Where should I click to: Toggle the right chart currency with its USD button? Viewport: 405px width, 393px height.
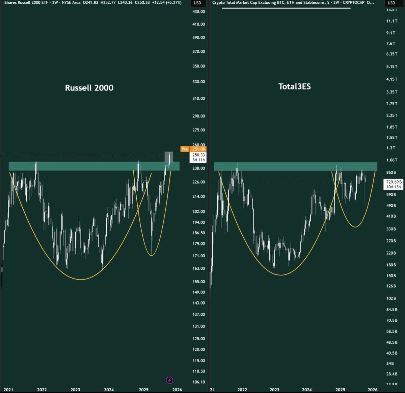click(392, 3)
